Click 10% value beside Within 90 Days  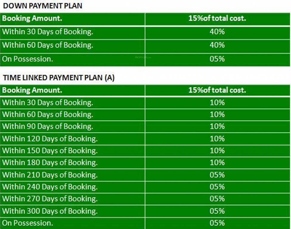point(217,126)
